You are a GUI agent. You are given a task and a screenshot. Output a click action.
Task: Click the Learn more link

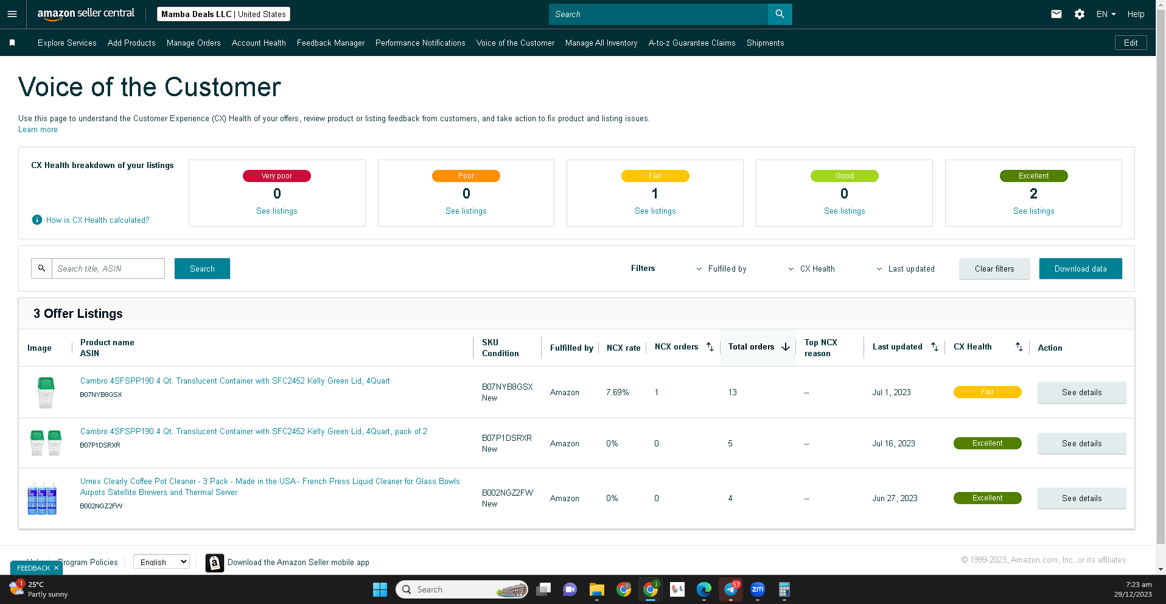38,129
